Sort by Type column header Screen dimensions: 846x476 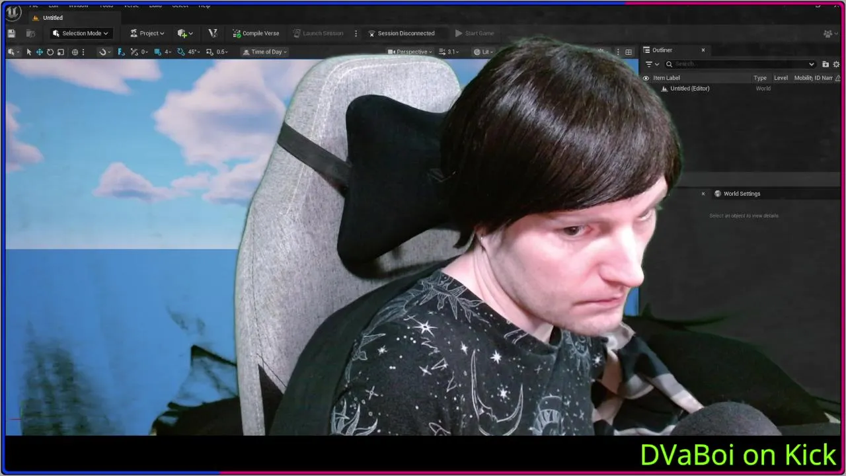click(762, 78)
